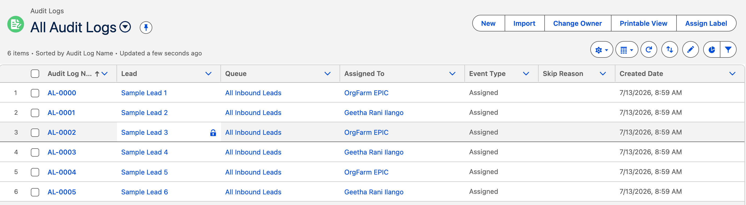Refresh the audit logs list
746x205 pixels.
(649, 50)
